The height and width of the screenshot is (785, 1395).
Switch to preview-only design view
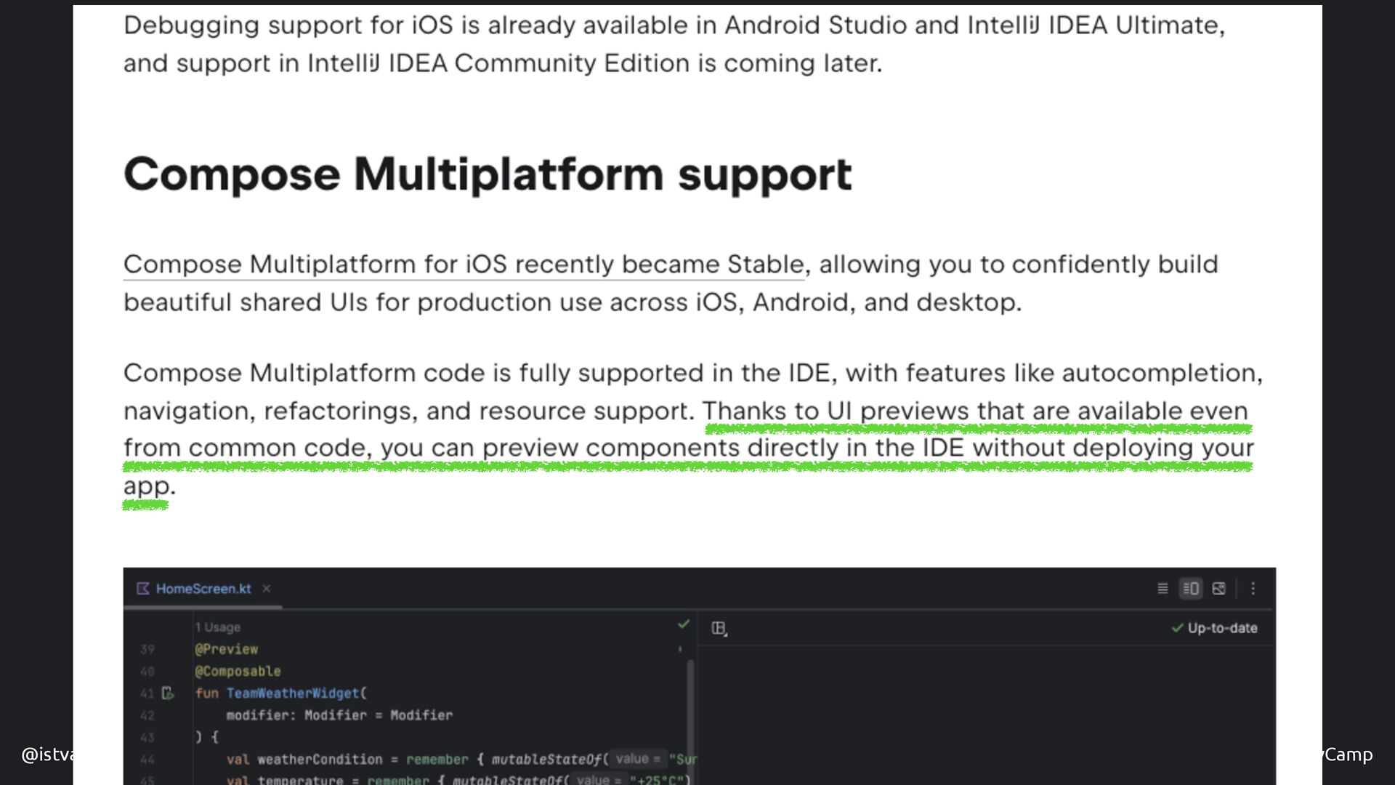1219,589
